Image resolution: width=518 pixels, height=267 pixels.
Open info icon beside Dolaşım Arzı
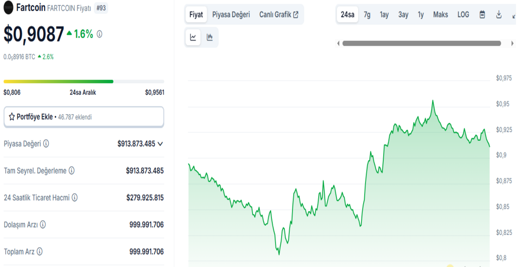click(43, 224)
